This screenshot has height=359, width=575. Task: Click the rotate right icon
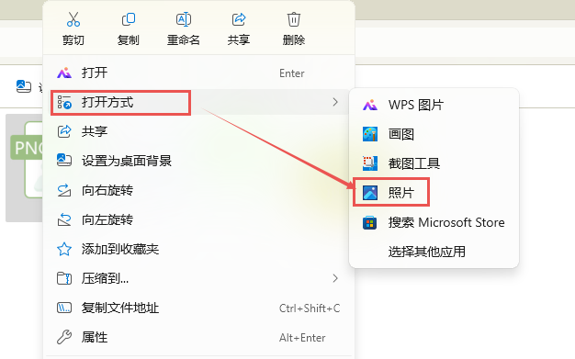[x=64, y=190]
